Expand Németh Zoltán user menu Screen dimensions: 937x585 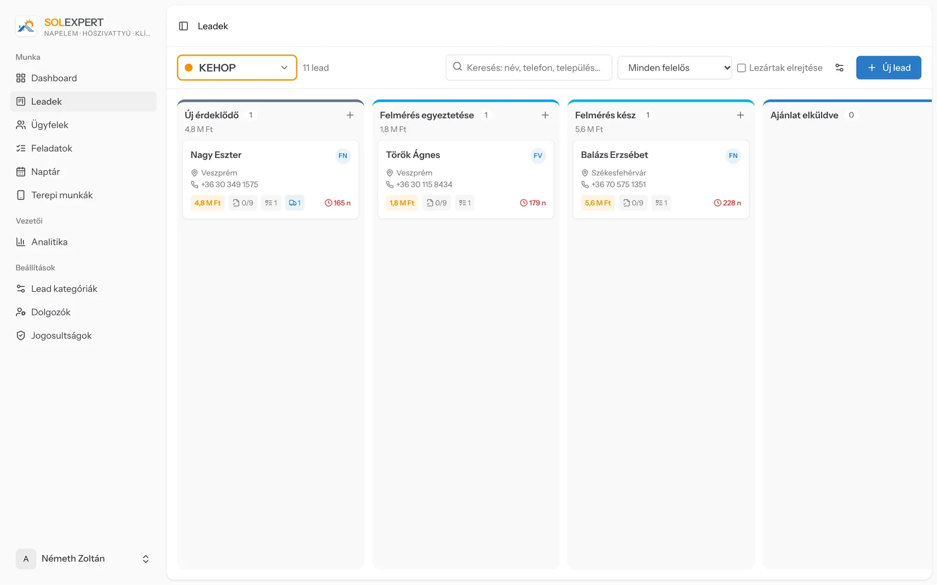[83, 559]
